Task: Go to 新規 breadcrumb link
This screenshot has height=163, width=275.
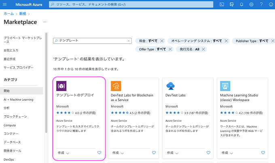Action: (x=23, y=14)
